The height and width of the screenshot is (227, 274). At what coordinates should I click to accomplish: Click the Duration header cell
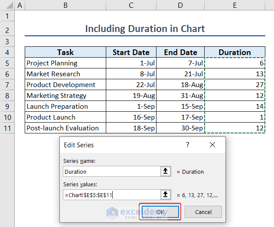(x=235, y=52)
